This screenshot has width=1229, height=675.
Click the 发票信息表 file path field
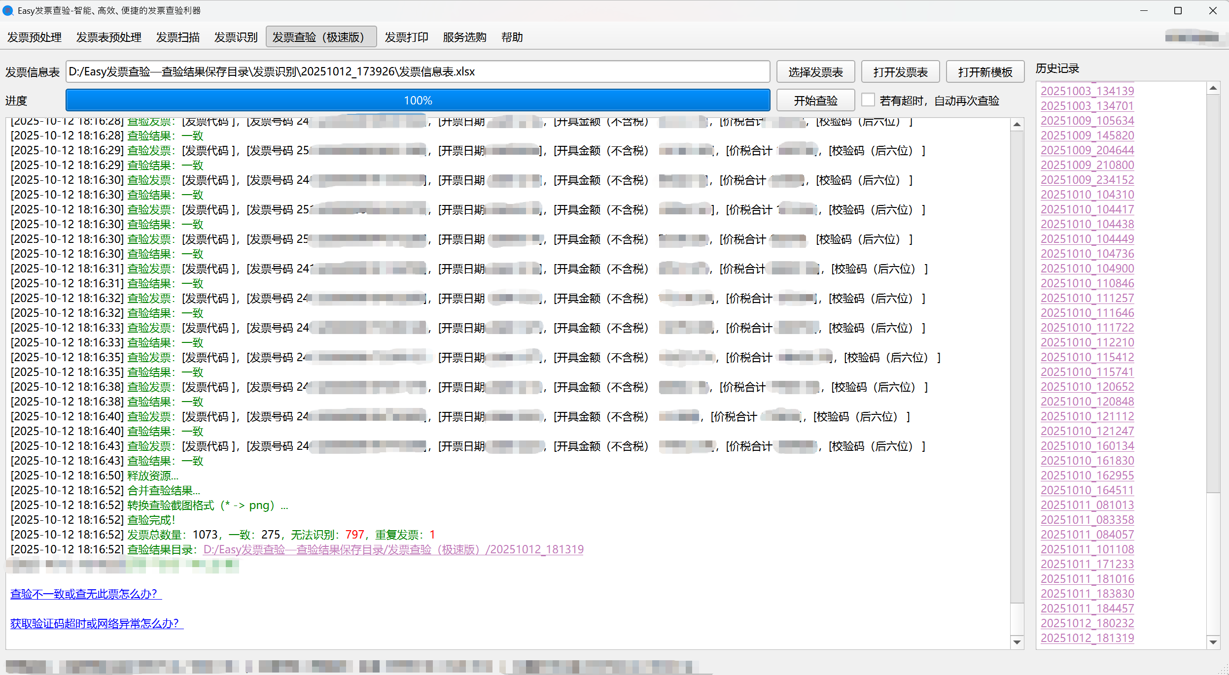point(418,72)
